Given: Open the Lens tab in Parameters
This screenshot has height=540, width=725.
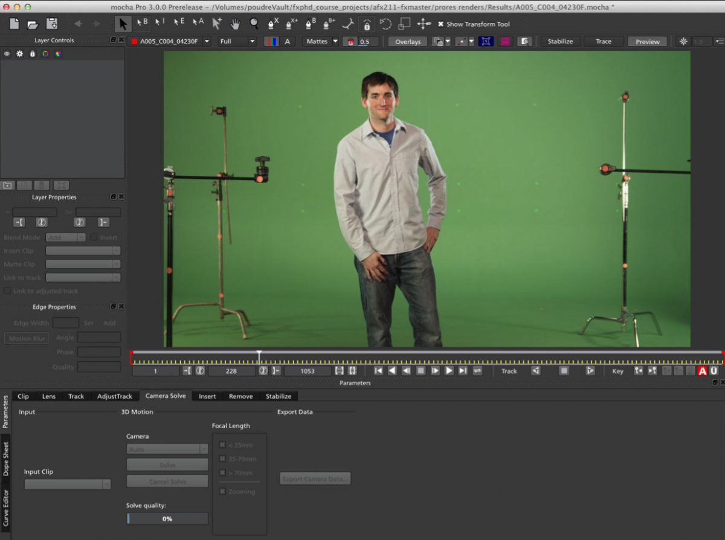Looking at the screenshot, I should pyautogui.click(x=48, y=396).
